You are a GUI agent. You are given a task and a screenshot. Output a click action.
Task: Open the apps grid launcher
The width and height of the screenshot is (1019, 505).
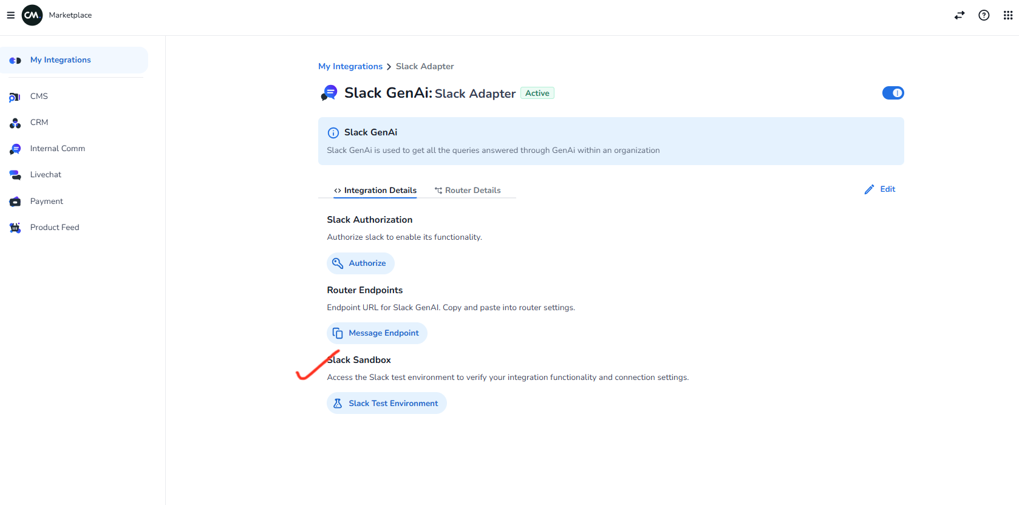click(1008, 15)
